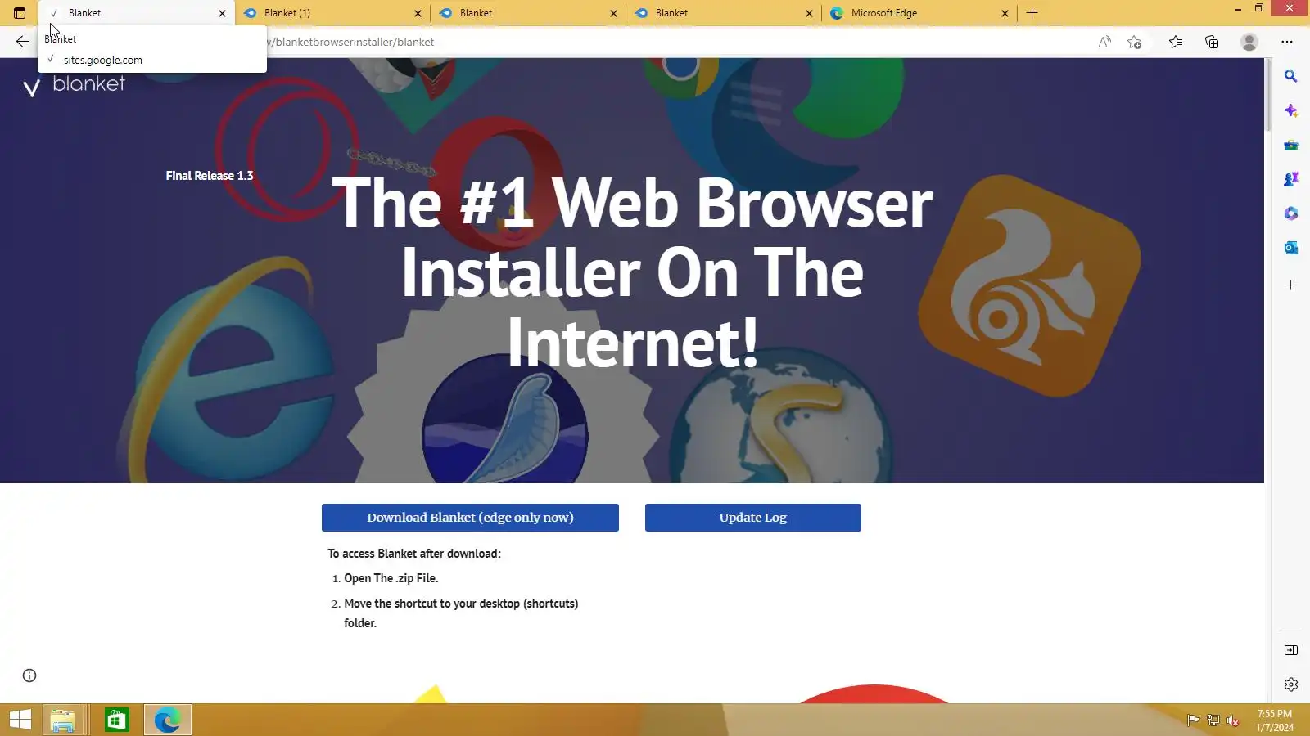Viewport: 1310px width, 736px height.
Task: Open the tab actions menu icon
Action: click(x=20, y=13)
